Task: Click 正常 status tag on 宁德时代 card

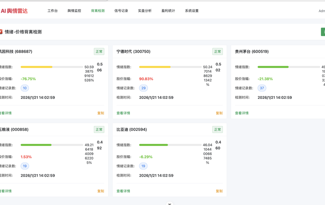Action: (x=217, y=51)
